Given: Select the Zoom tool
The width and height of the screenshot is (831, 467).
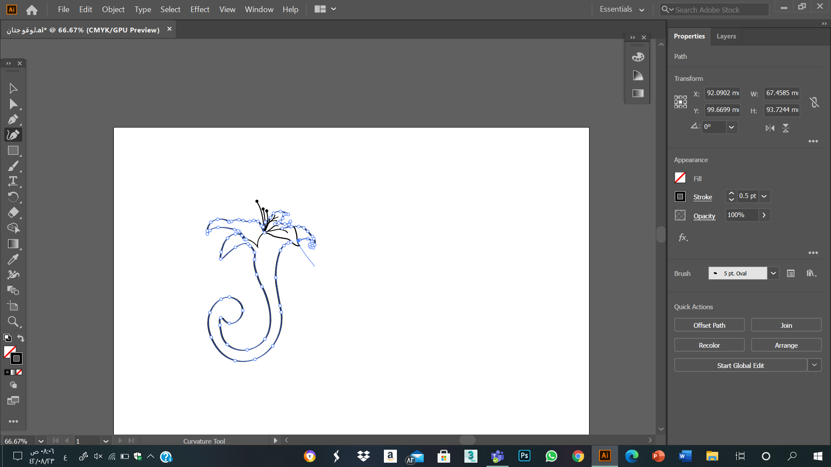Looking at the screenshot, I should pyautogui.click(x=13, y=322).
